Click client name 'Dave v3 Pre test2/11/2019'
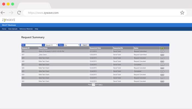Image resolution: width=192 pixels, height=109 pixels. [x=51, y=51]
